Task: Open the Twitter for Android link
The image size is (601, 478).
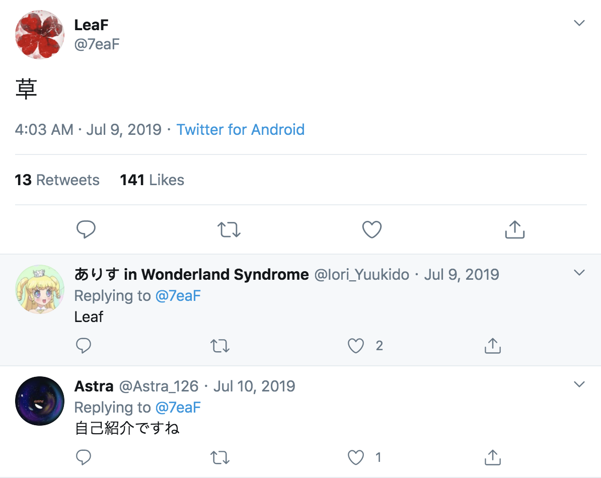Action: click(240, 130)
